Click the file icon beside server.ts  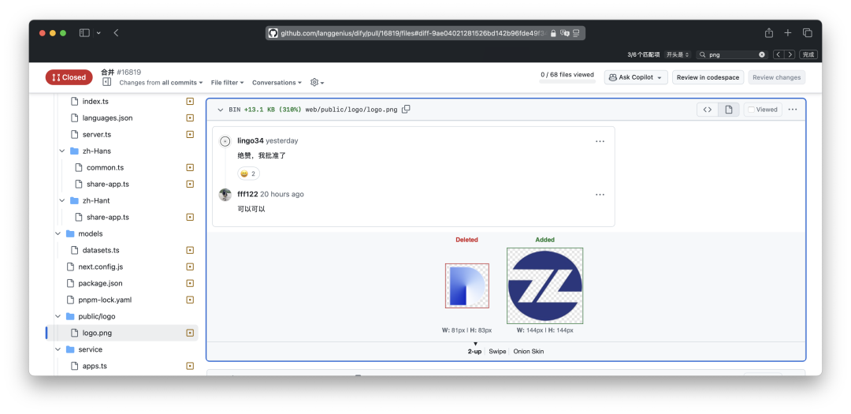(75, 134)
